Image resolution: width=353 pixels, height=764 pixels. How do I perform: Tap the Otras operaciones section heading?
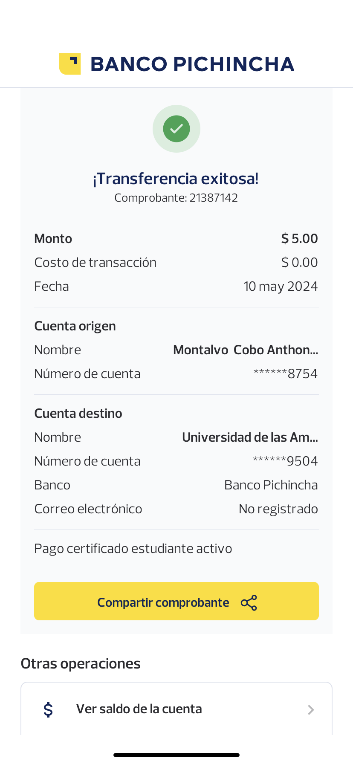81,664
